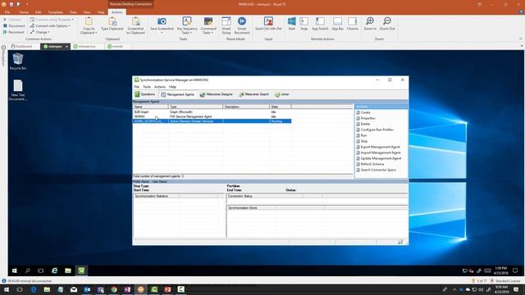Open Help menu in Synchronization Service Manager

pyautogui.click(x=172, y=87)
